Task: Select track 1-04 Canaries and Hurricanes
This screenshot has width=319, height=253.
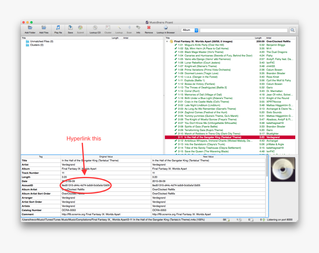Action: pyautogui.click(x=230, y=56)
